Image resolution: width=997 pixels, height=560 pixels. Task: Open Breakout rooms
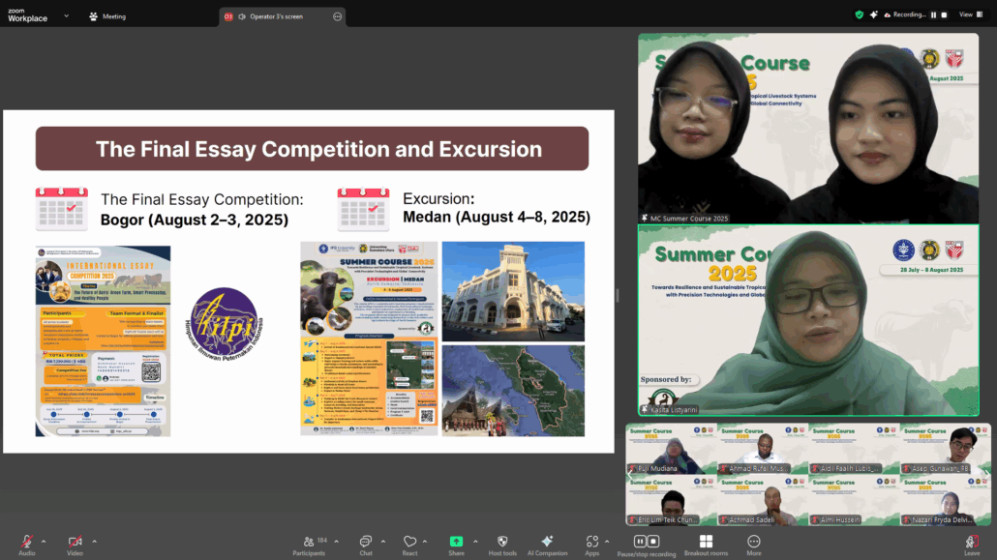[x=706, y=542]
